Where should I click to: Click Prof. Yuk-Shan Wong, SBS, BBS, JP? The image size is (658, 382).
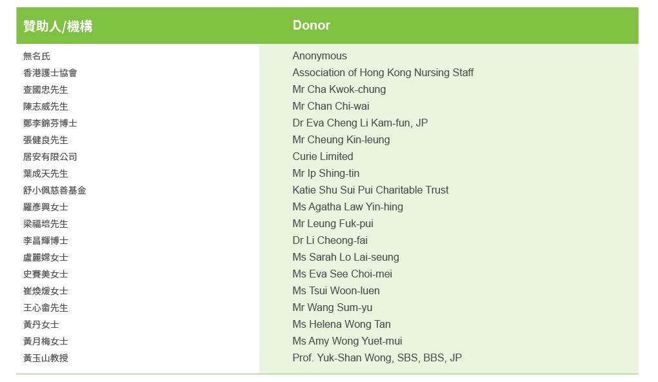[x=377, y=358]
